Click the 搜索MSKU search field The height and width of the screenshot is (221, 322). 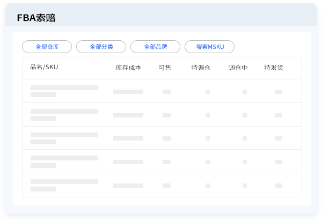click(x=210, y=47)
